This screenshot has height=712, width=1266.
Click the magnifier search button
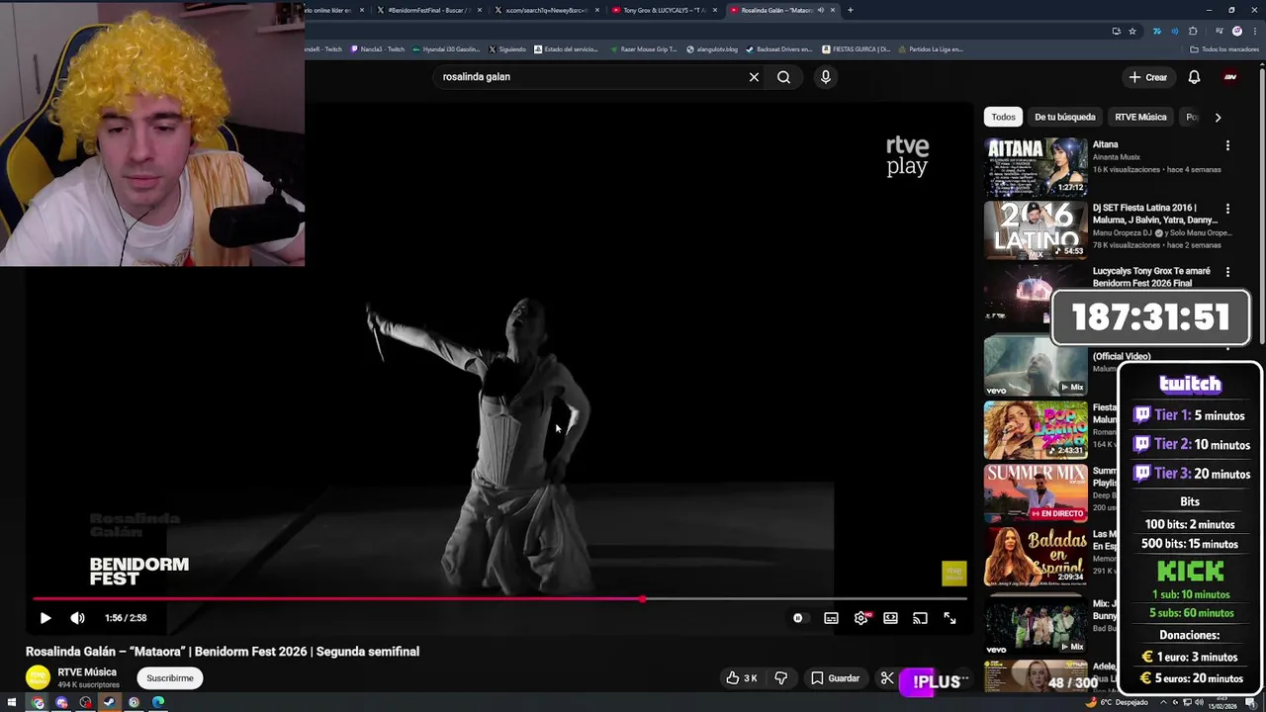pyautogui.click(x=783, y=77)
